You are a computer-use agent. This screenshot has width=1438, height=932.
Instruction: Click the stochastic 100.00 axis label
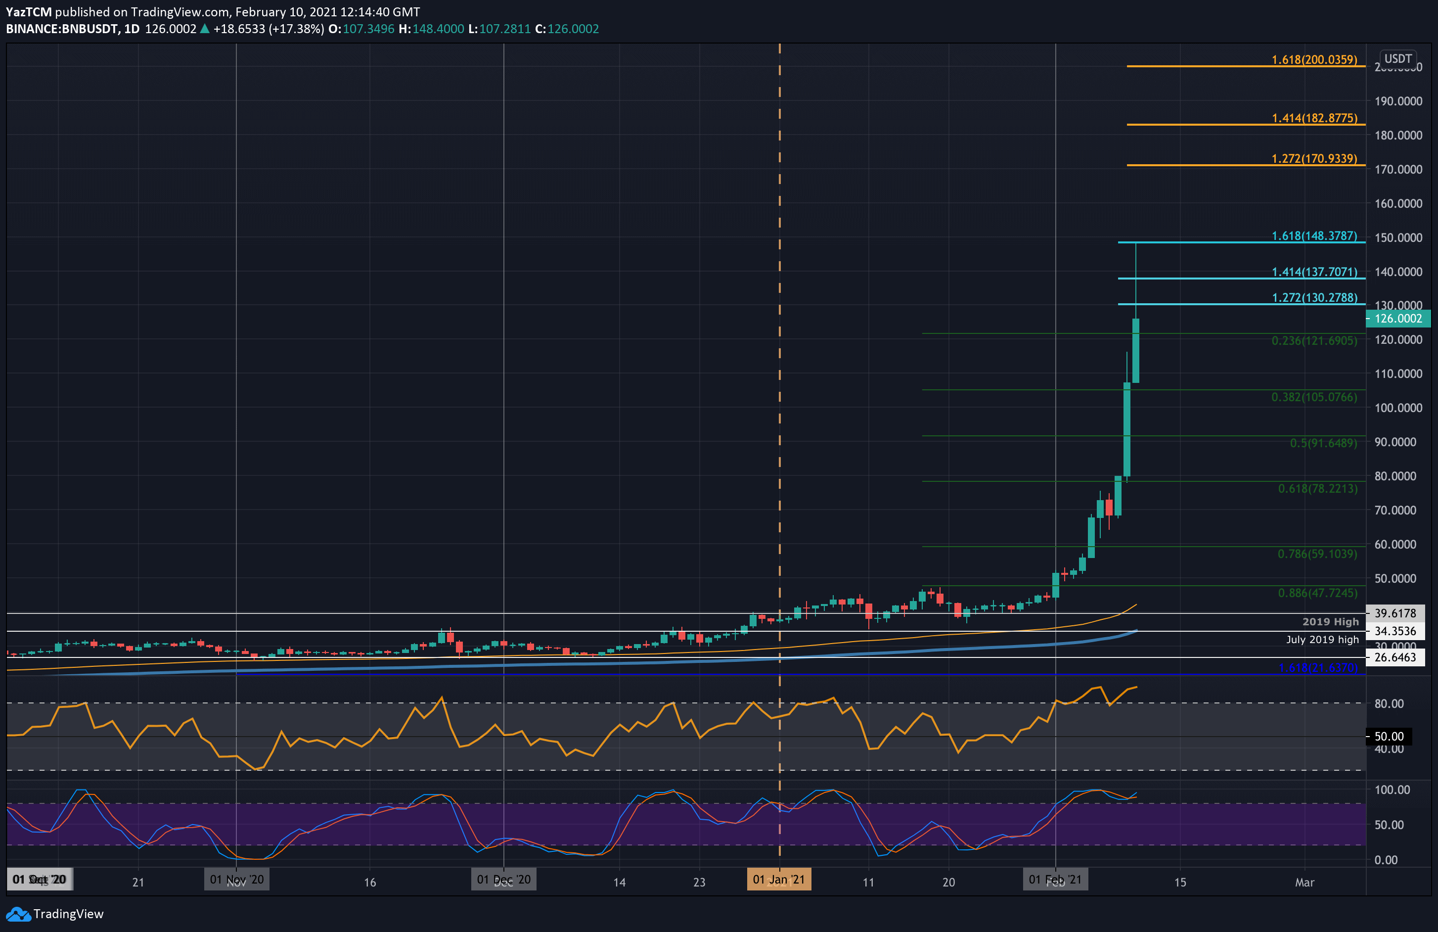(1392, 790)
